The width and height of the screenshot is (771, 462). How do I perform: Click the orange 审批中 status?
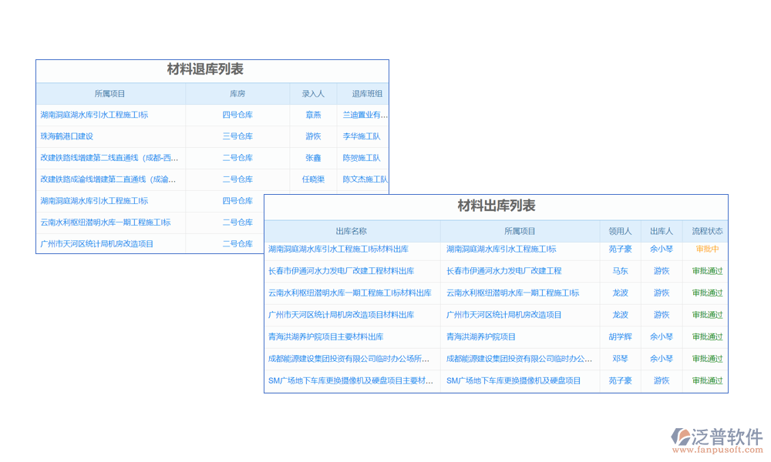click(707, 249)
